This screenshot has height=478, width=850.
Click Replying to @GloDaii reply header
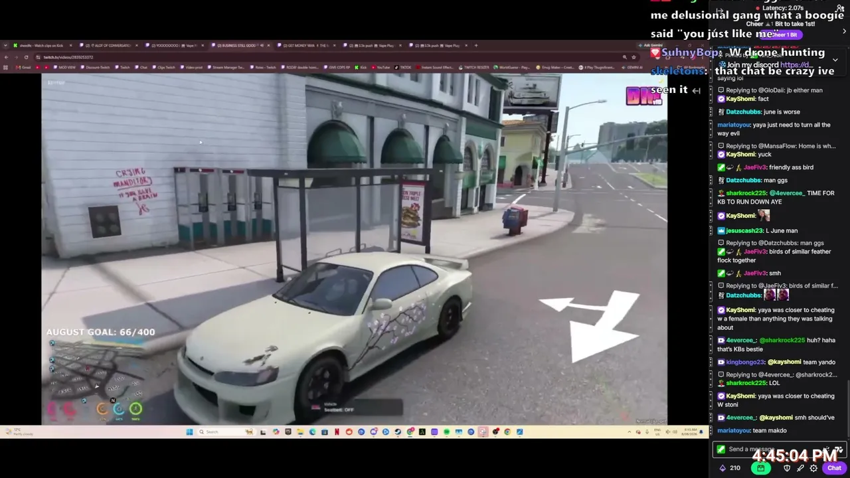point(774,90)
